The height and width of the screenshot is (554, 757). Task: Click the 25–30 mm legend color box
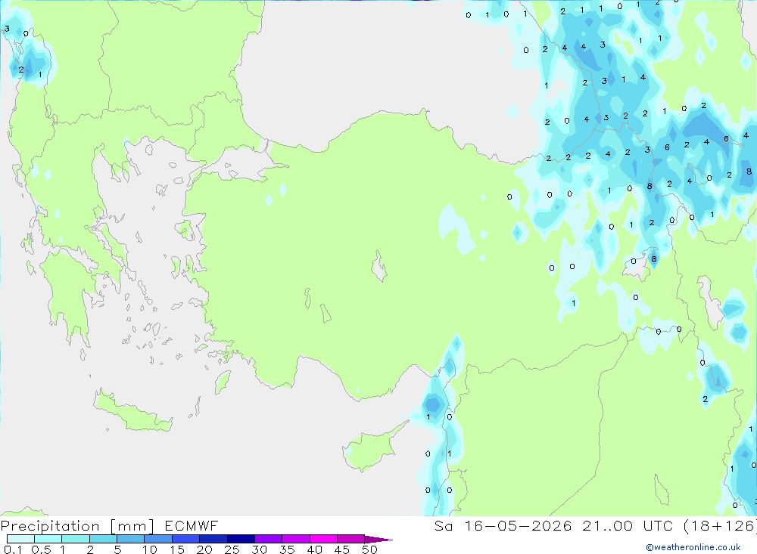click(241, 539)
